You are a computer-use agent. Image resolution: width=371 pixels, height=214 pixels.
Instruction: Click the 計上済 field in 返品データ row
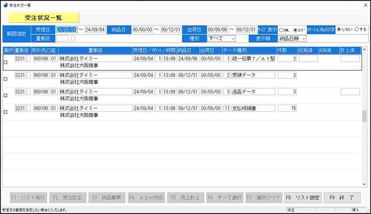350,92
